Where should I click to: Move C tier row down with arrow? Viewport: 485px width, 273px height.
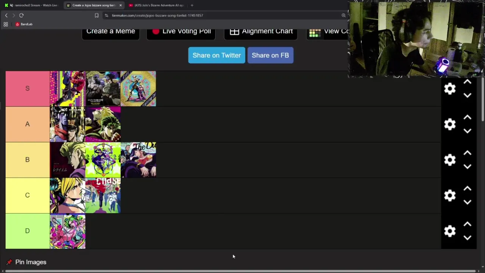click(467, 202)
